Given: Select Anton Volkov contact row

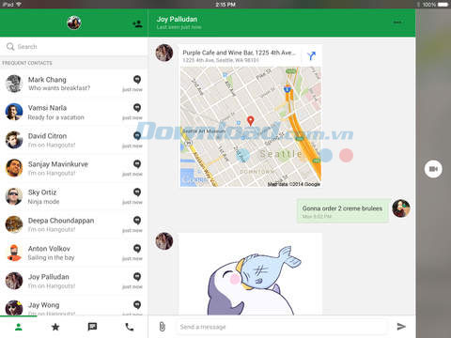Looking at the screenshot, I should tap(73, 253).
